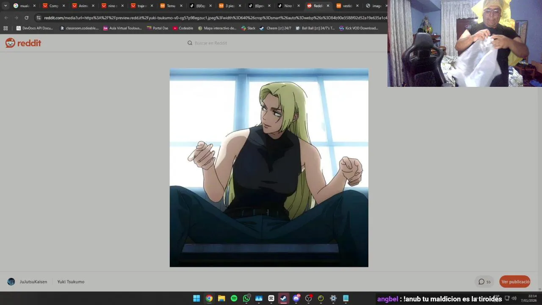Viewport: 542px width, 305px height.
Task: Open the volume control in the system tray
Action: [514, 298]
